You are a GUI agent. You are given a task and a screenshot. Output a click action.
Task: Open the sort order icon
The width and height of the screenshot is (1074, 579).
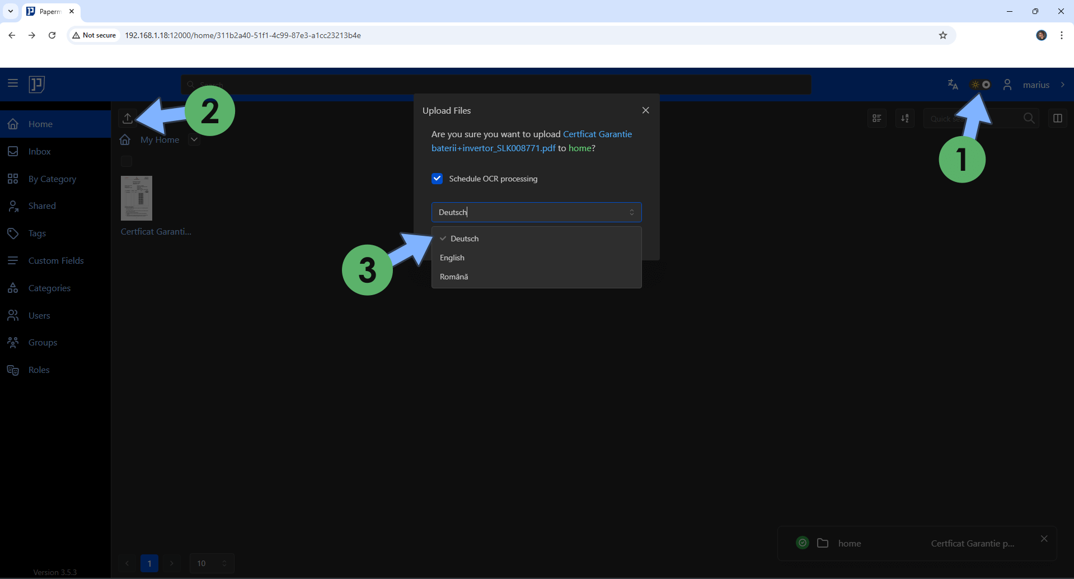point(905,118)
